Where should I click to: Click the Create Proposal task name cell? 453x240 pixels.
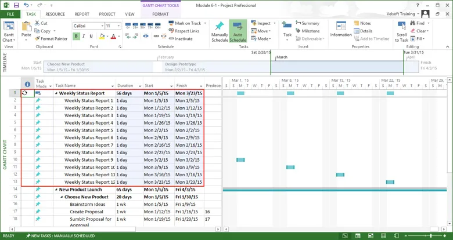tap(85, 212)
